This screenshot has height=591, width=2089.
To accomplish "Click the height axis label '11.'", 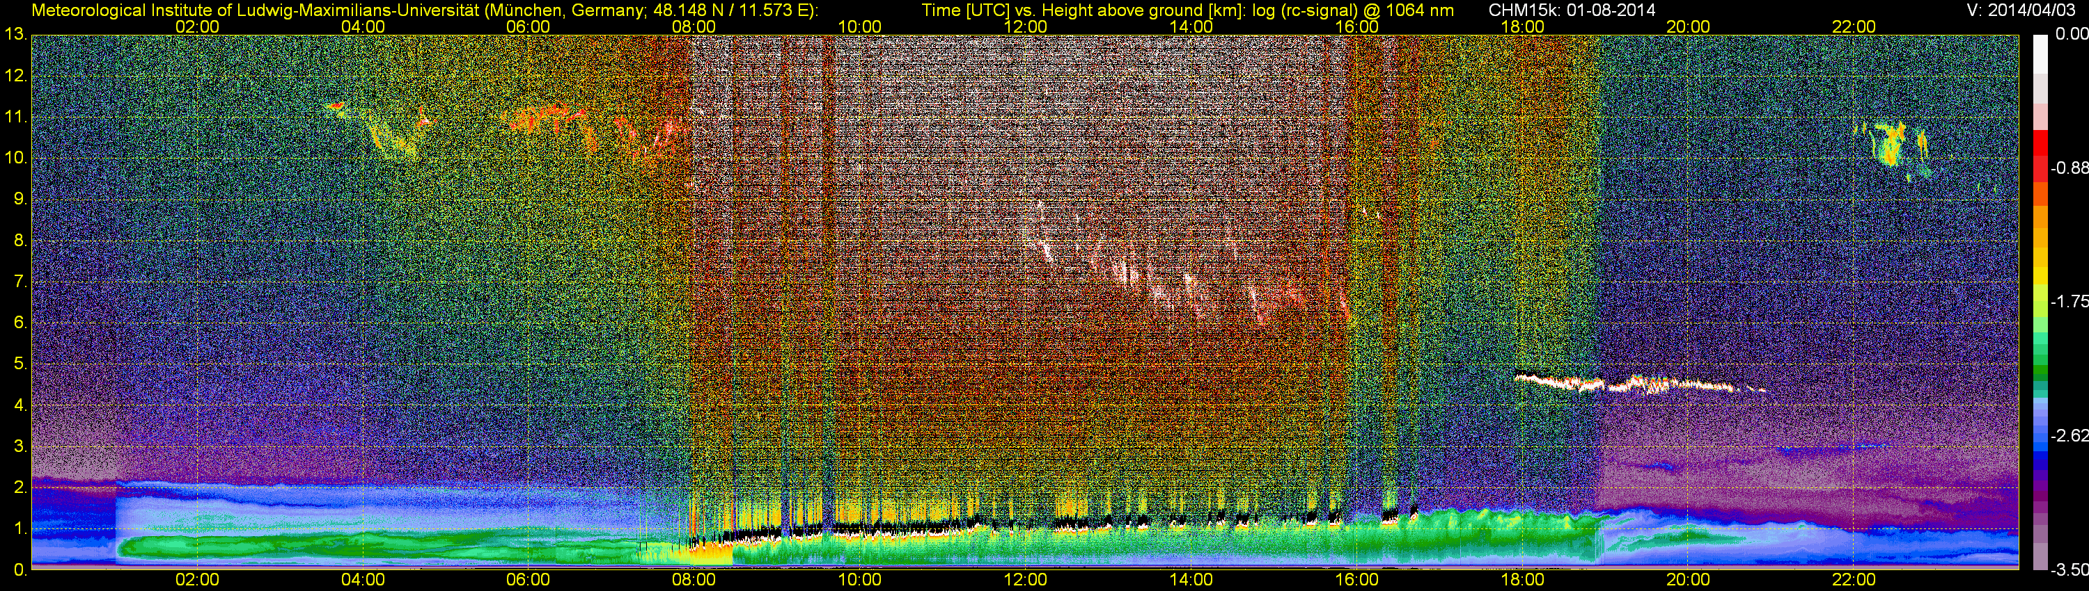I will coord(16,118).
